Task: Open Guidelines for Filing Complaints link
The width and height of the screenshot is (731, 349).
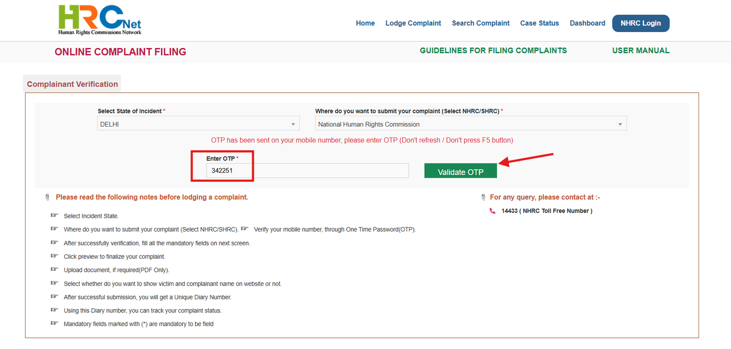Action: point(493,51)
